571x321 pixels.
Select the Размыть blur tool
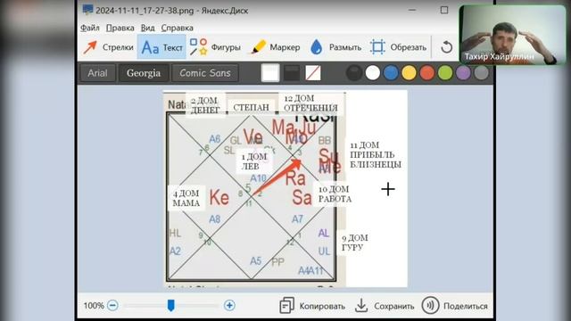335,47
